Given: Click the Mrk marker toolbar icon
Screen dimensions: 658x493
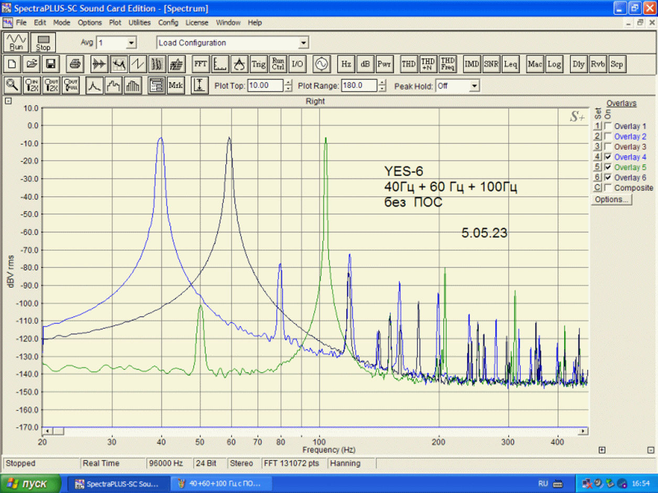Looking at the screenshot, I should 176,85.
